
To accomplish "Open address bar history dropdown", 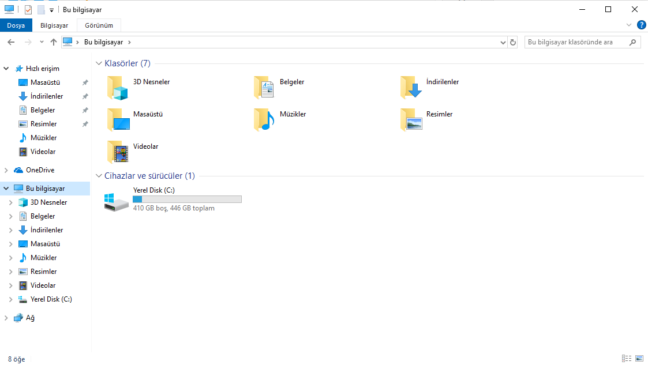I will pos(503,42).
